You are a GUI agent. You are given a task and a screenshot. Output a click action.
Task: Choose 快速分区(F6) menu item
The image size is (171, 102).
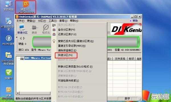(80, 55)
